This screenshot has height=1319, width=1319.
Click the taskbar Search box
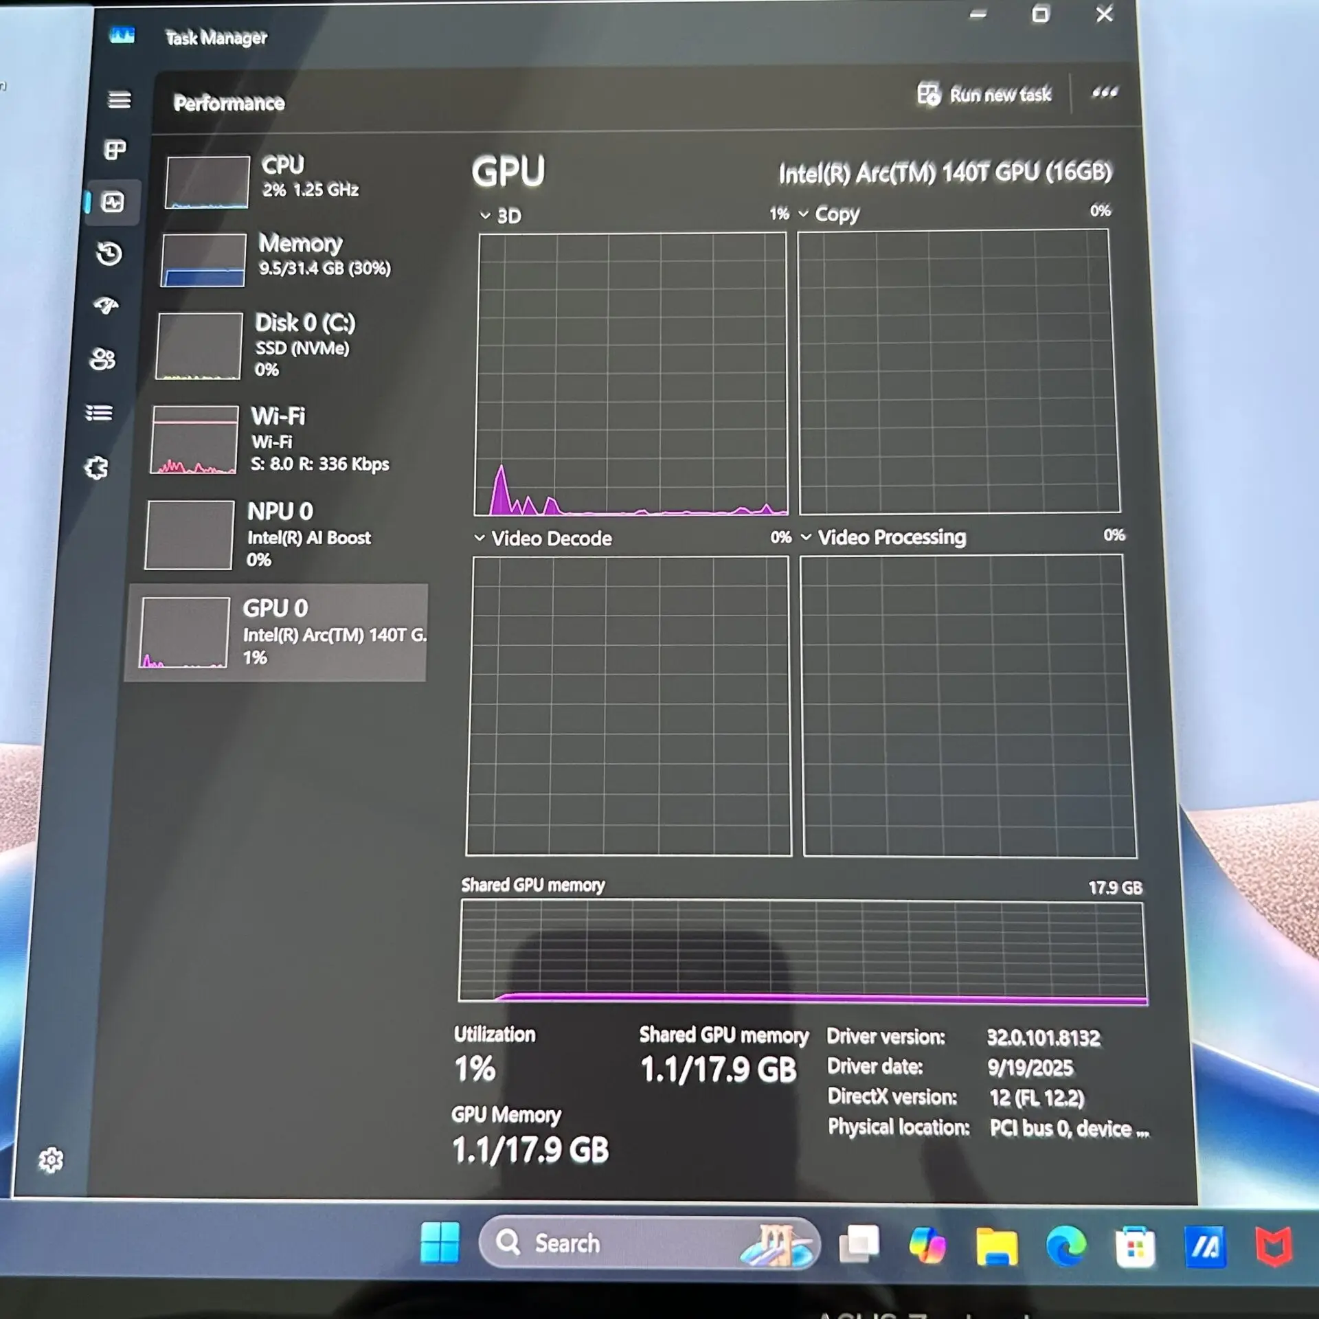[649, 1243]
